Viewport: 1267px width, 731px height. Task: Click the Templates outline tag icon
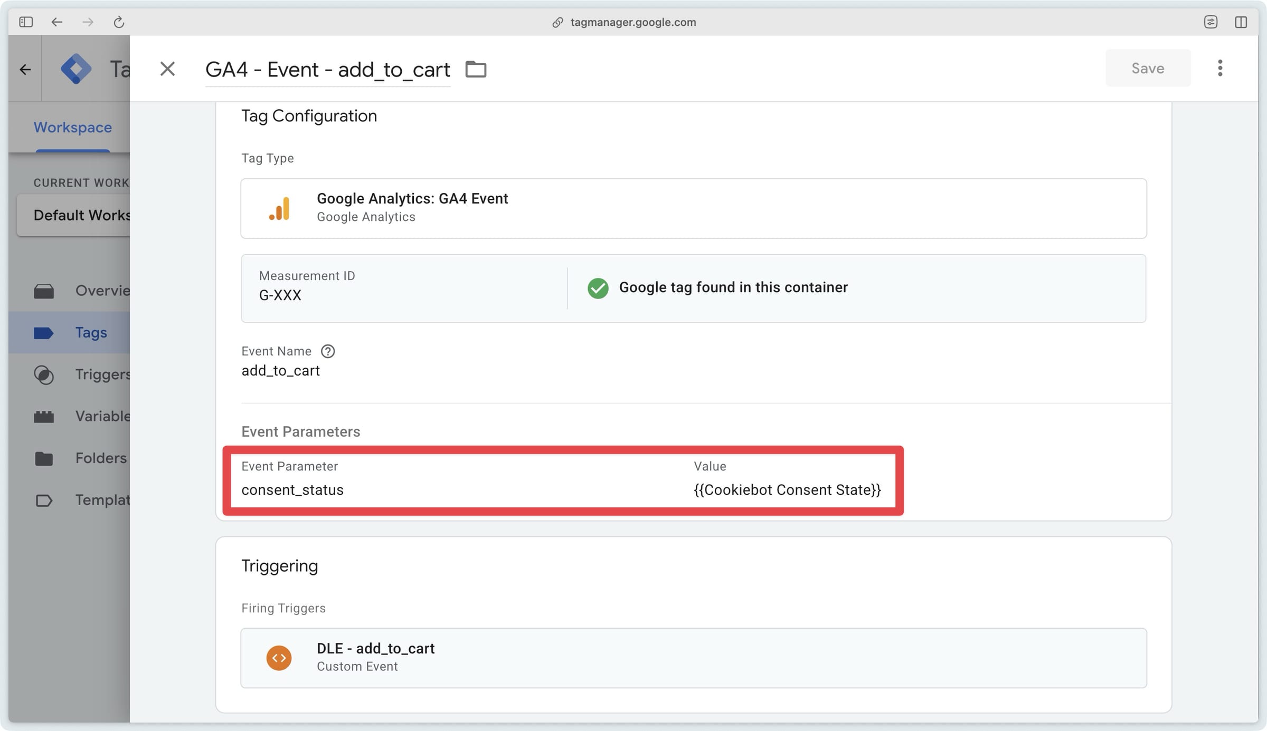(x=44, y=501)
